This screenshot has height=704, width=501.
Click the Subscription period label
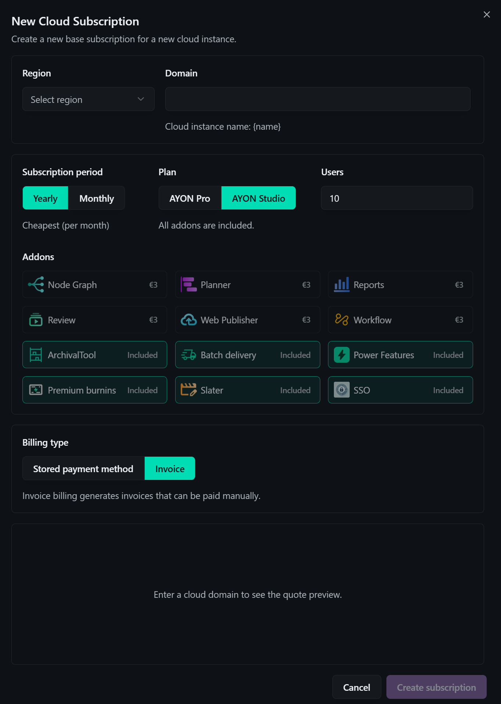(x=62, y=172)
